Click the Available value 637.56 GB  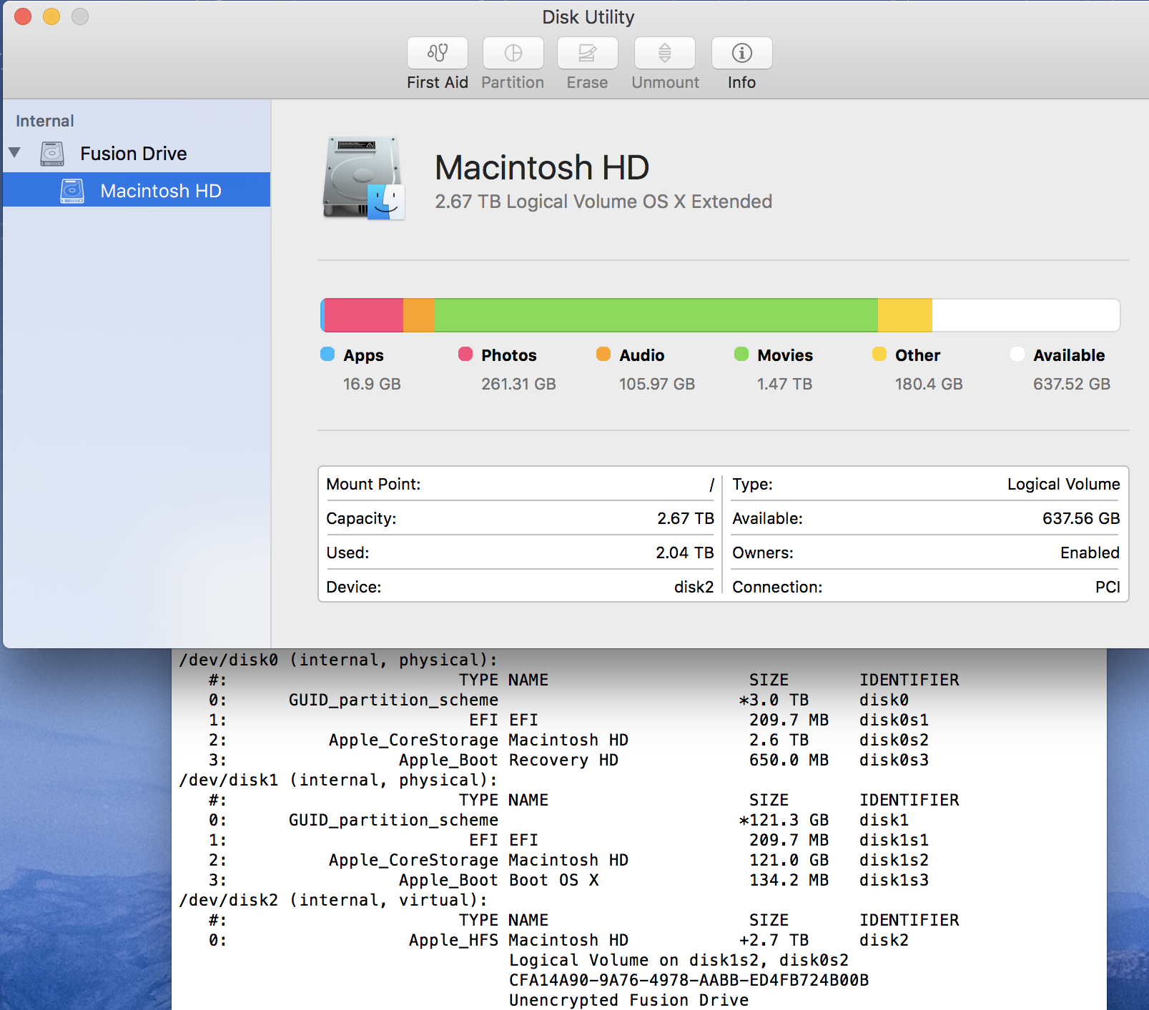click(1081, 518)
